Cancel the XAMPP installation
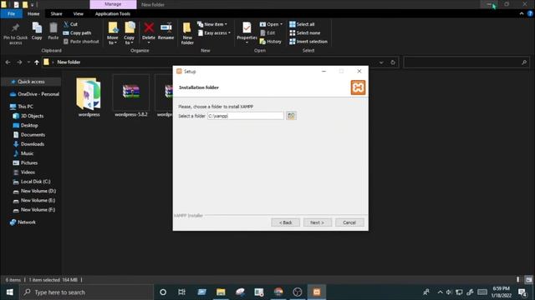This screenshot has width=535, height=300. (349, 222)
